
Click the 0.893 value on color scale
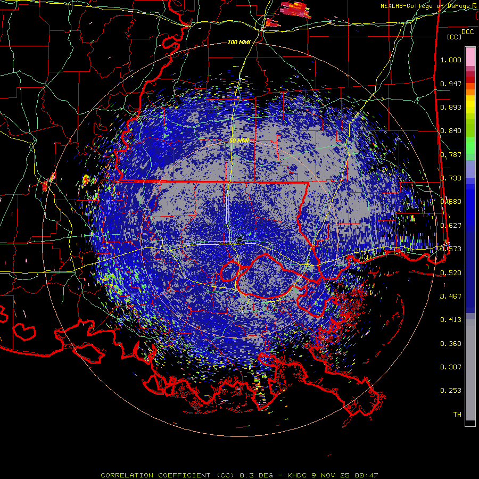tap(451, 107)
